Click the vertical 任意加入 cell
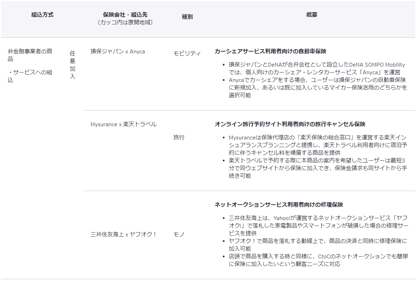The height and width of the screenshot is (281, 417). point(73,65)
